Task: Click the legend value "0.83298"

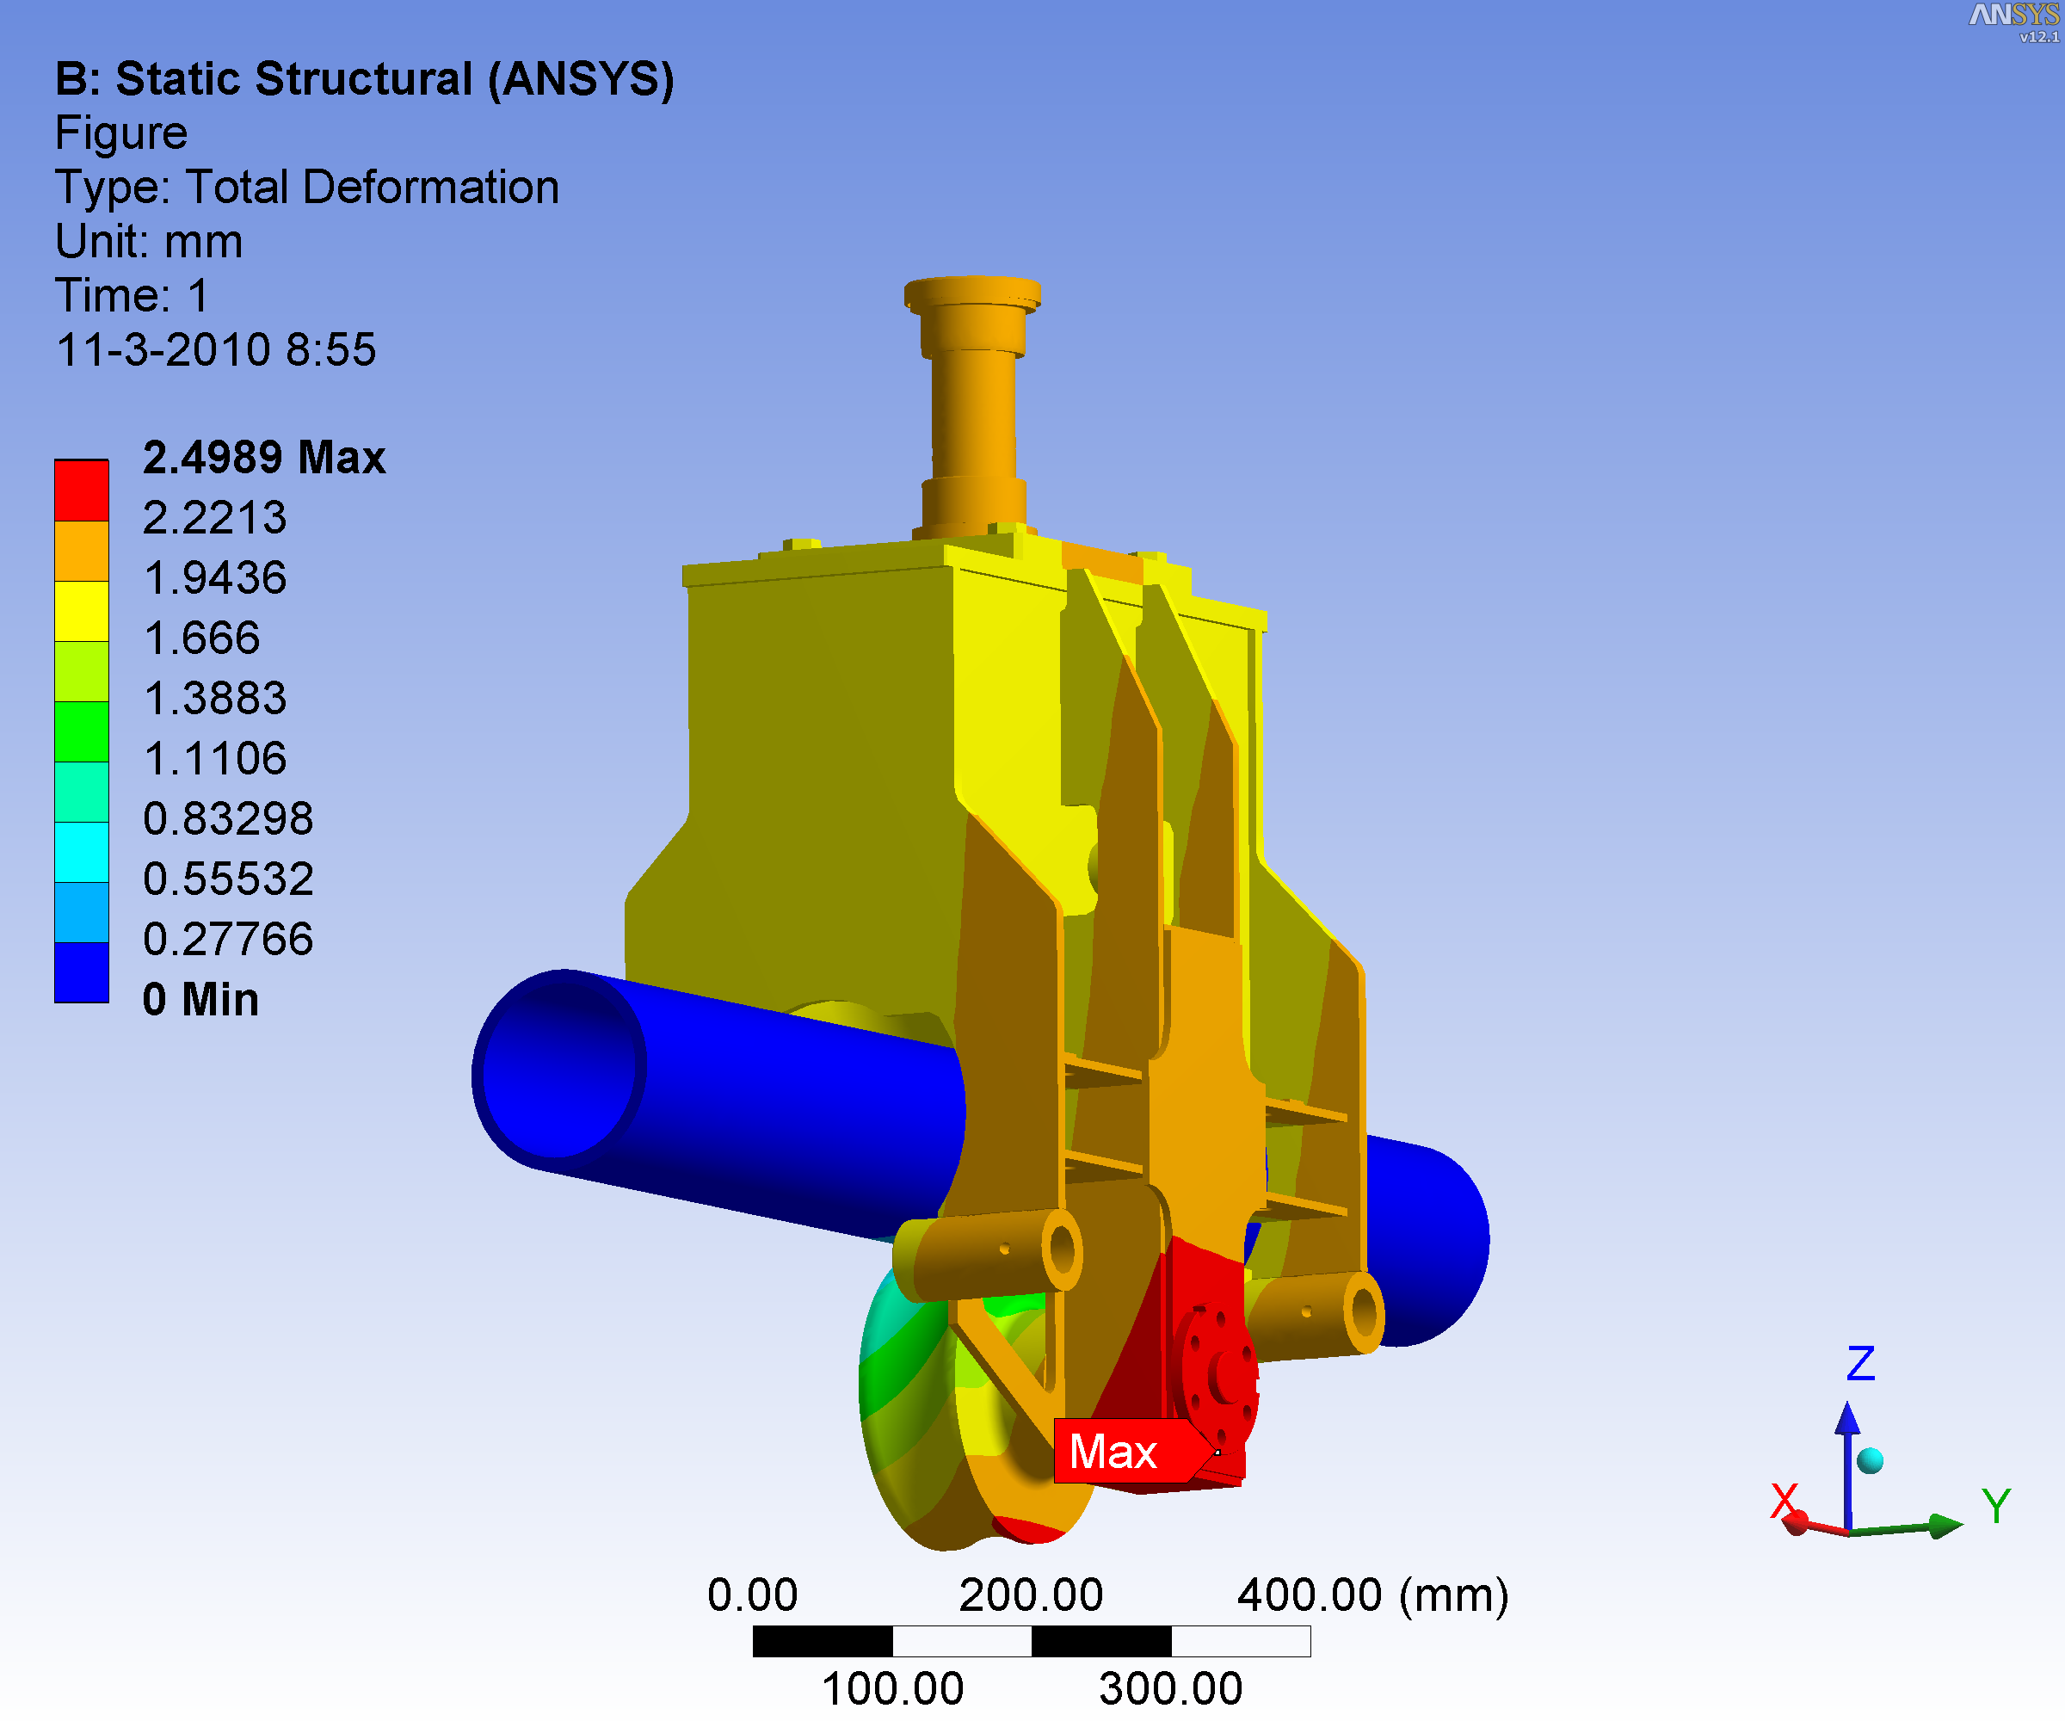Action: 228,818
